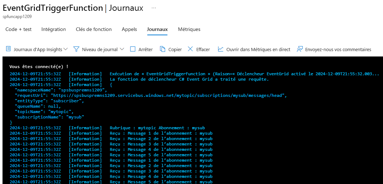This screenshot has height=184, width=383.
Task: Click the requestUri servicebus URL
Action: (169, 95)
